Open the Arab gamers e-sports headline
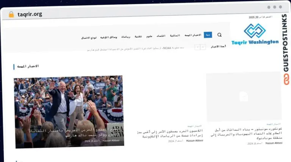The height and width of the screenshot is (162, 291). point(170,133)
